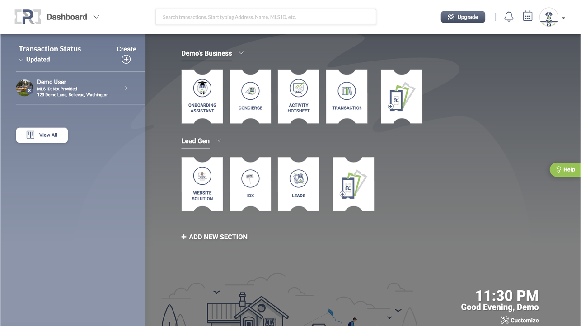This screenshot has width=581, height=326.
Task: Open the Dashboard dropdown chevron
Action: click(96, 17)
